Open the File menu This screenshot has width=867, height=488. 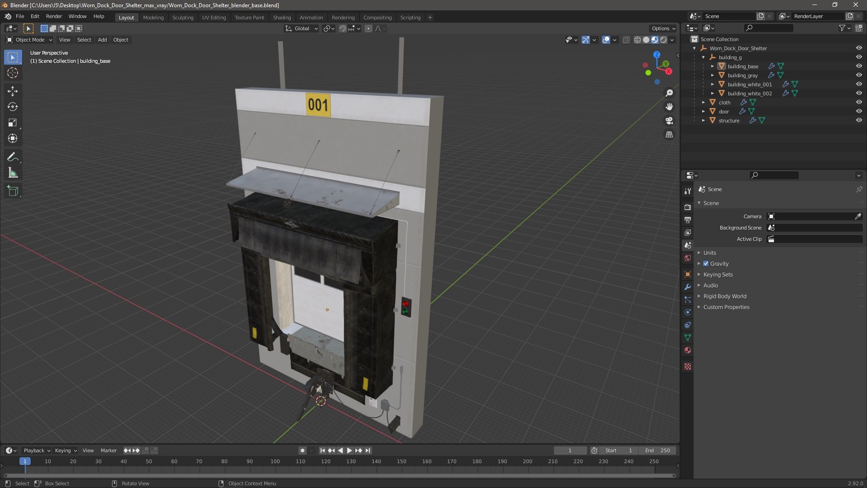20,16
